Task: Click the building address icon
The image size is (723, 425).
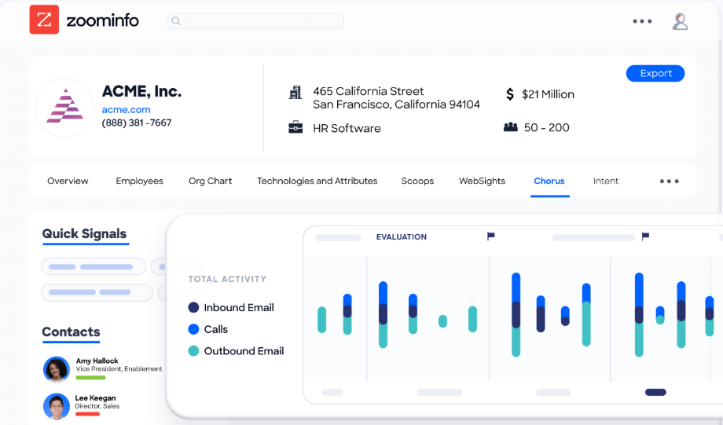Action: [295, 93]
